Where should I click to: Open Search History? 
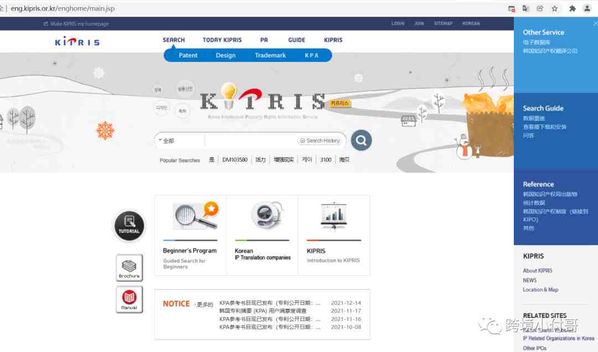point(319,141)
